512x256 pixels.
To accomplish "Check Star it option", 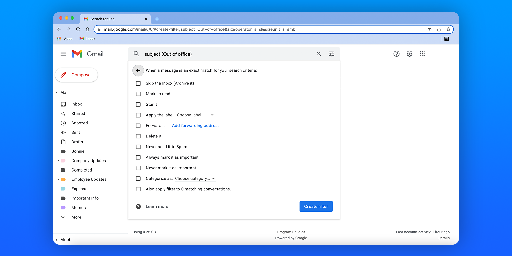I will 138,104.
